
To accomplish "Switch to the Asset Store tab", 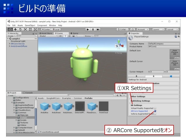I will click(46, 33).
